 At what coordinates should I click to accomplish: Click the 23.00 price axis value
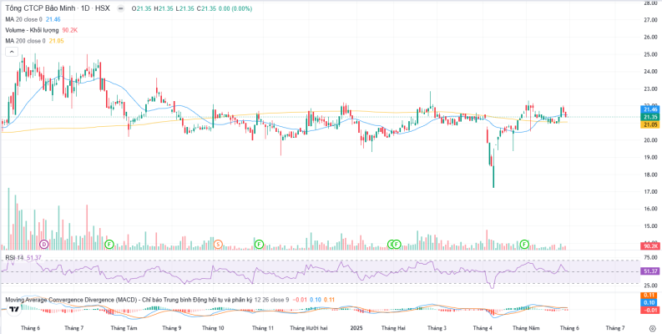pos(650,89)
